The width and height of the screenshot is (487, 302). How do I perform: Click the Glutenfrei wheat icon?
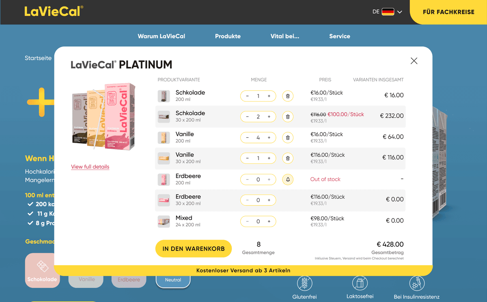(x=304, y=283)
